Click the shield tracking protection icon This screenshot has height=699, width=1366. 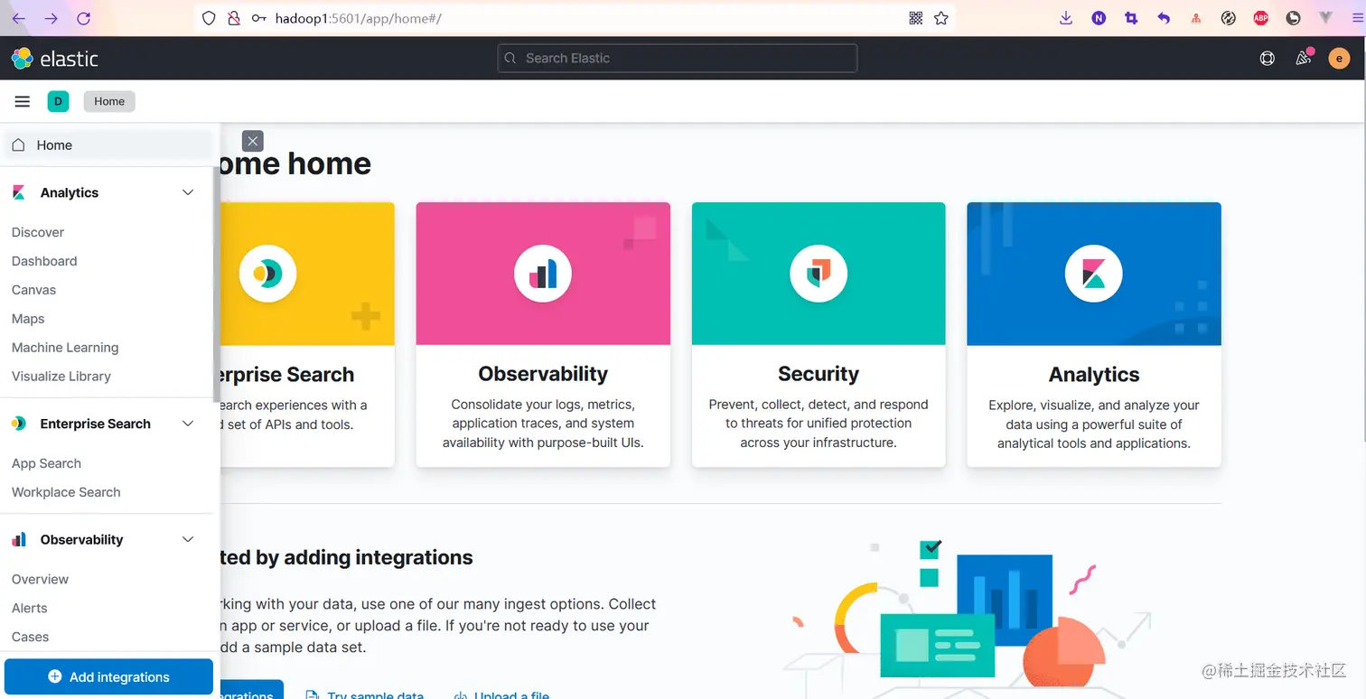[209, 18]
